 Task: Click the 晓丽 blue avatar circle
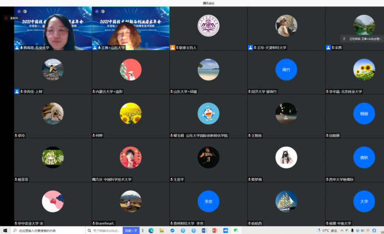click(364, 114)
